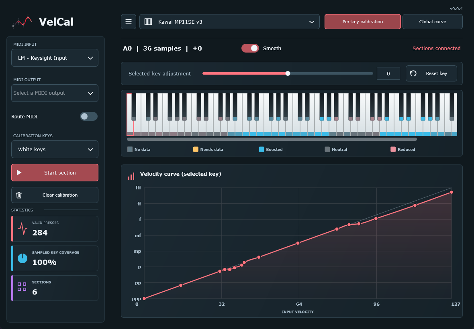Open the hamburger menu
This screenshot has height=329, width=474.
point(129,22)
